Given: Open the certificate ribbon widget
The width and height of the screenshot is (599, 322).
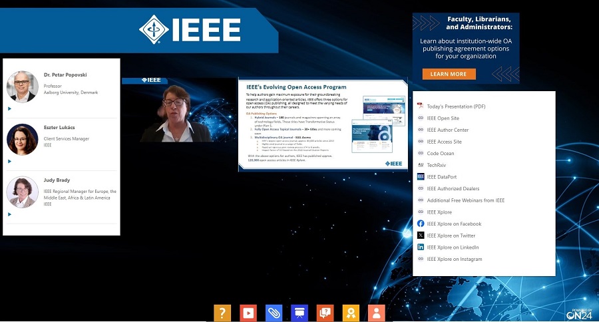Looking at the screenshot, I should pyautogui.click(x=351, y=313).
